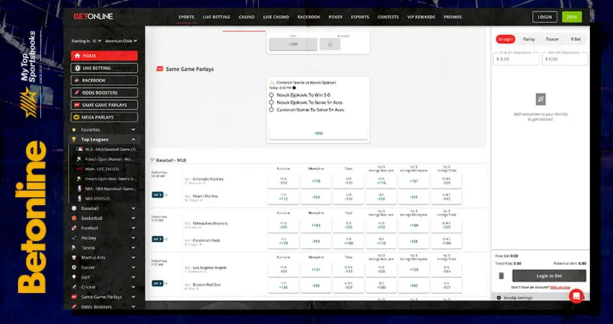Expand the Cricket sport chevron
The height and width of the screenshot is (324, 613).
133,287
